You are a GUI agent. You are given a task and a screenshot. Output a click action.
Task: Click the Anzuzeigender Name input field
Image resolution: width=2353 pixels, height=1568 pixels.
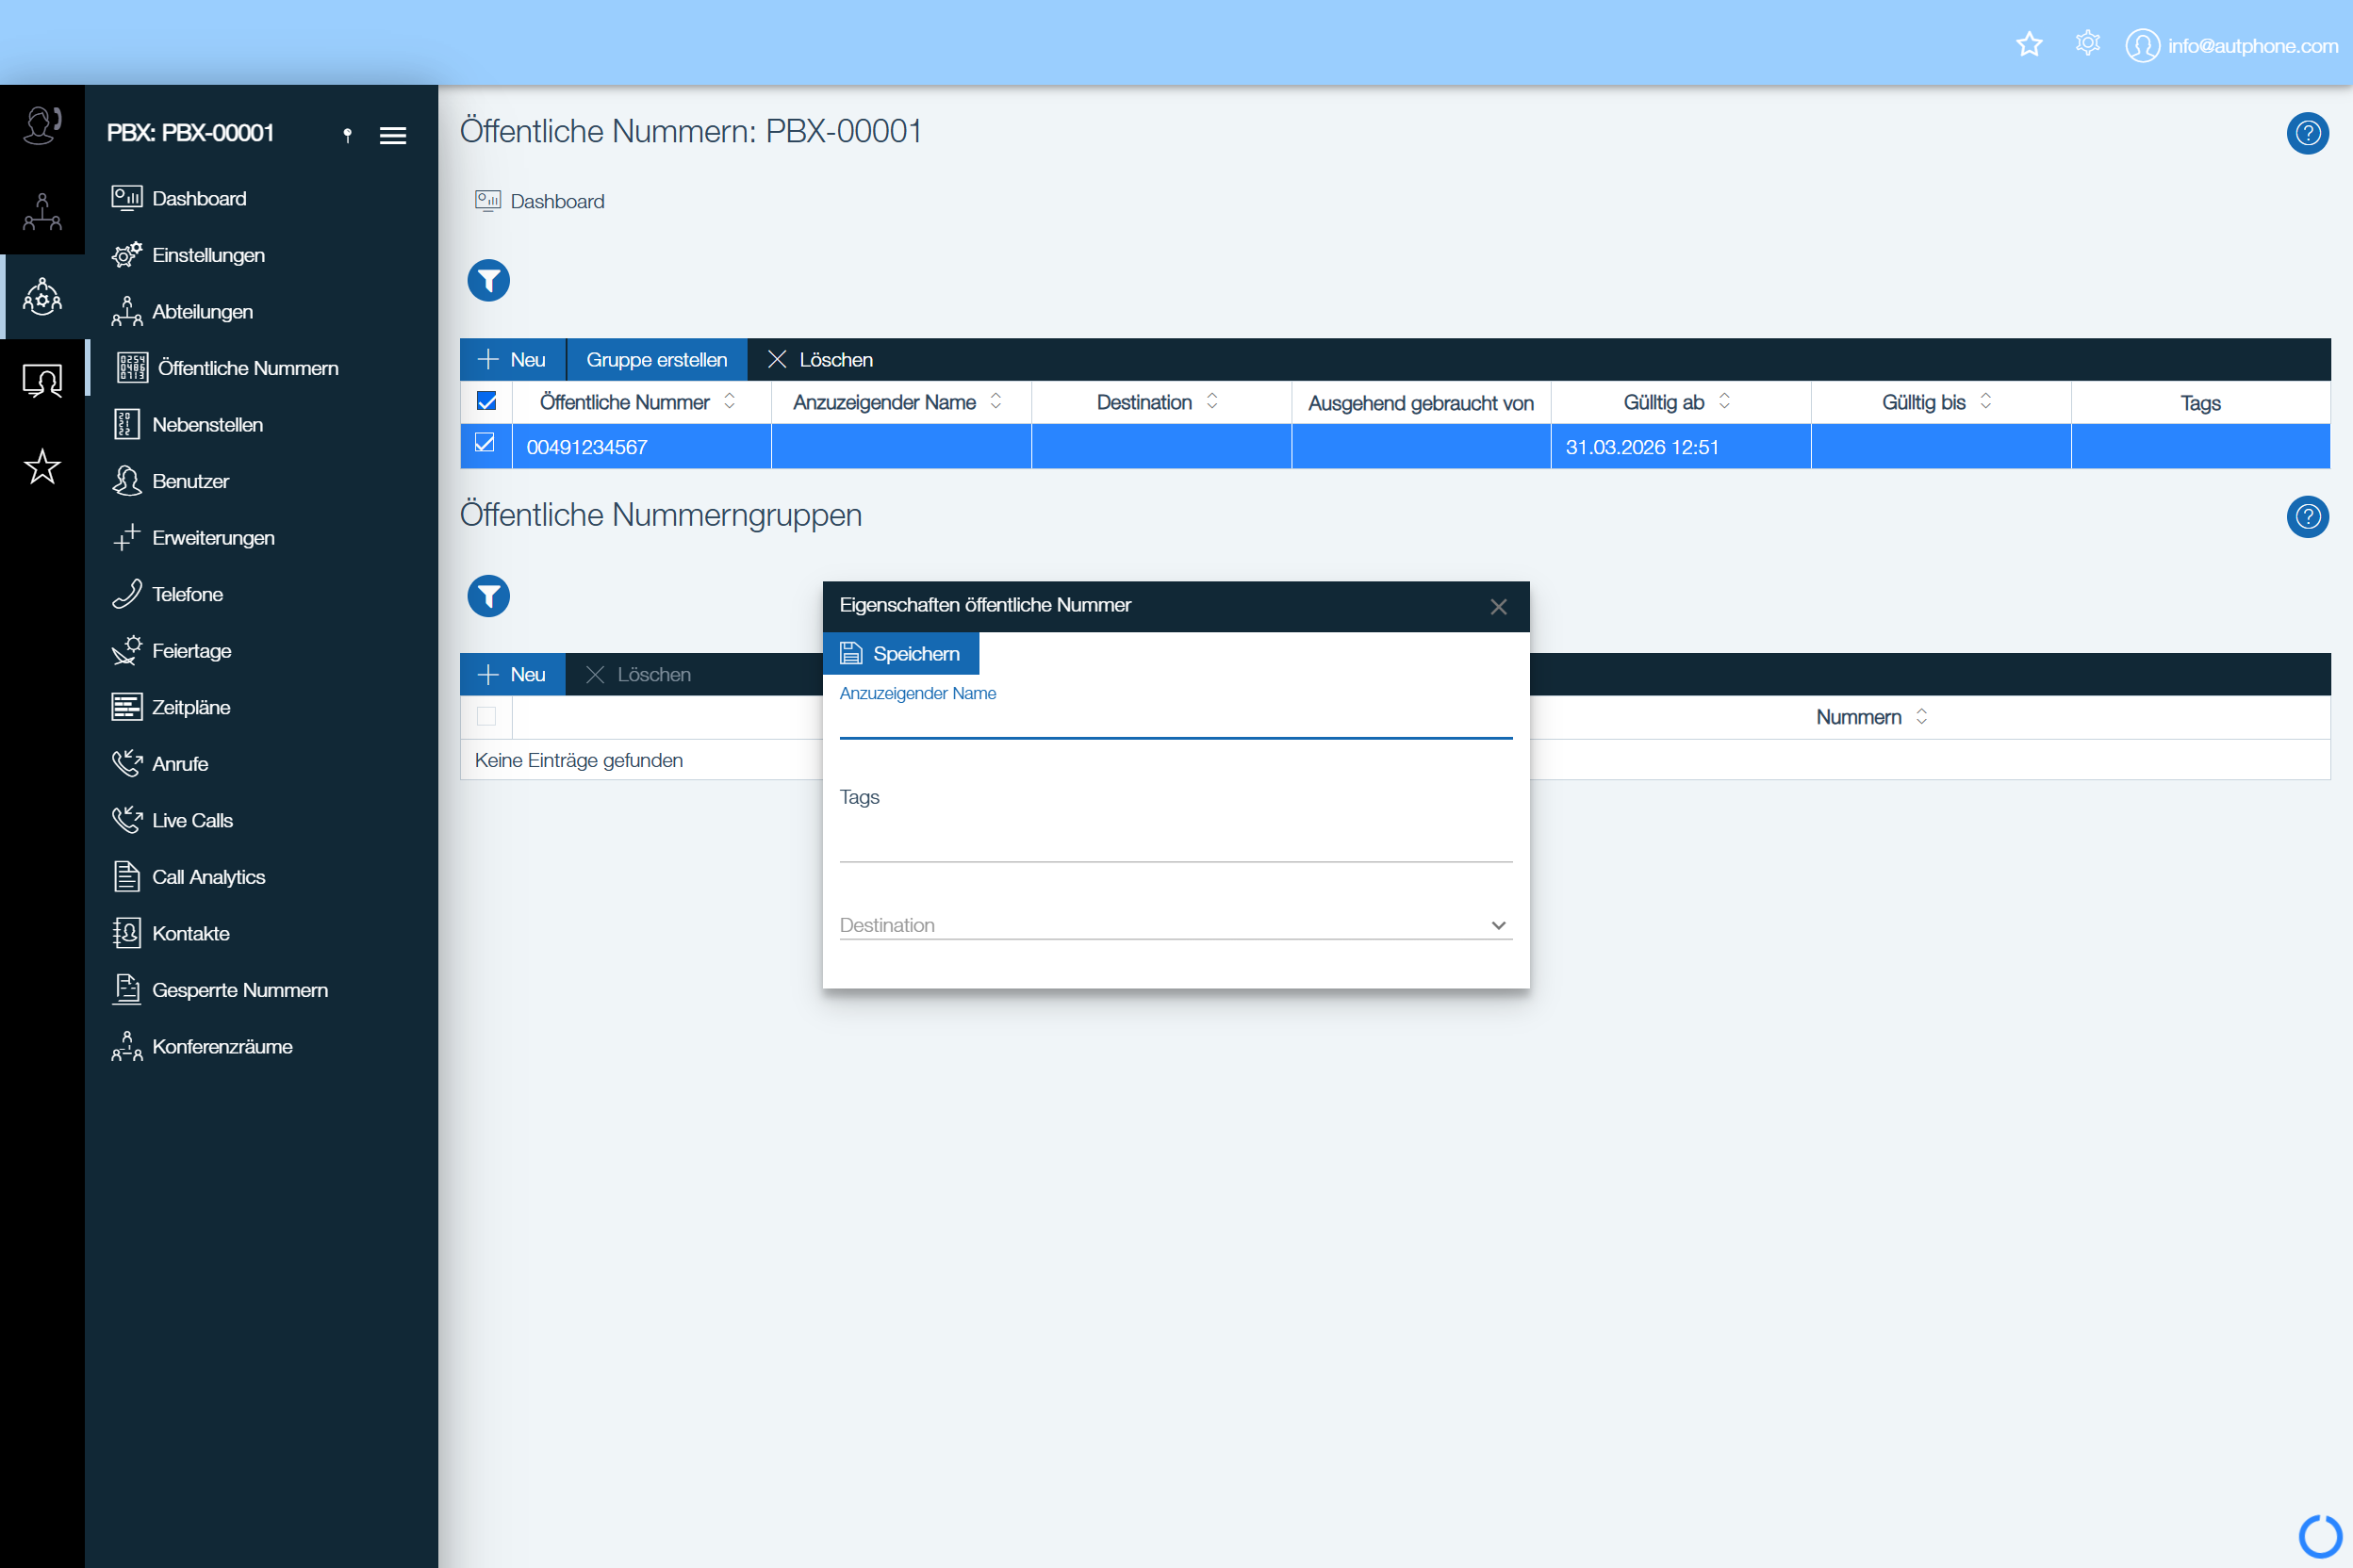tap(1175, 722)
